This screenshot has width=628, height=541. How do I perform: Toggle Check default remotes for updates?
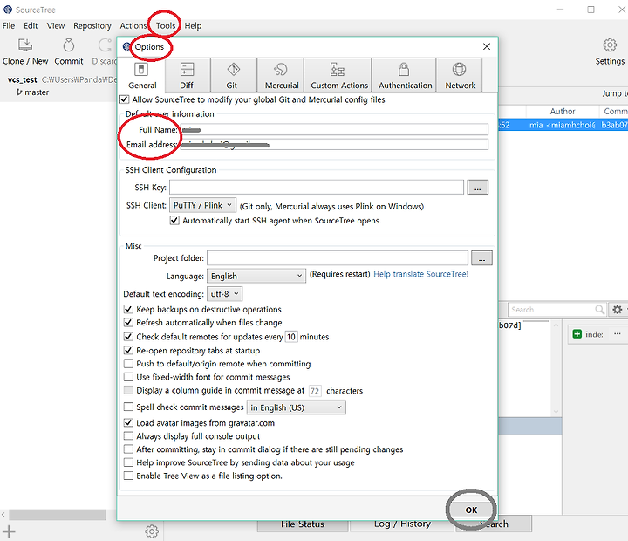(x=128, y=336)
